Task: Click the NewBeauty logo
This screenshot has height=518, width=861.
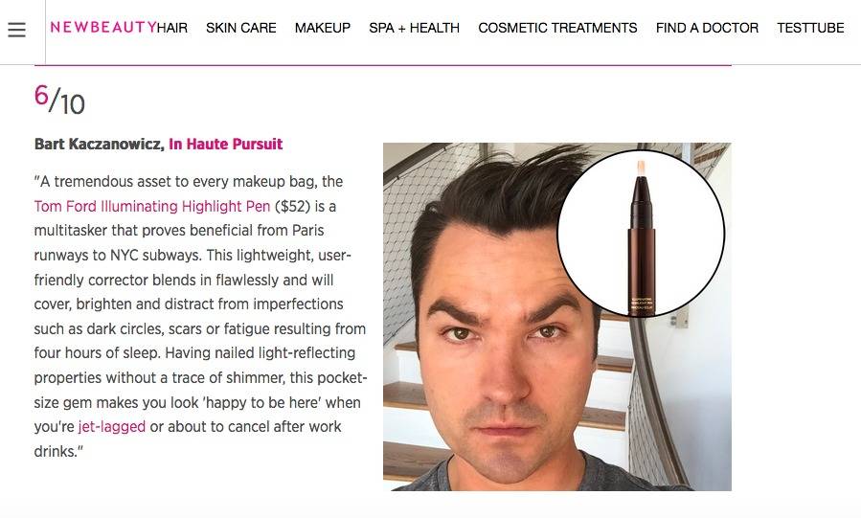Action: [103, 28]
